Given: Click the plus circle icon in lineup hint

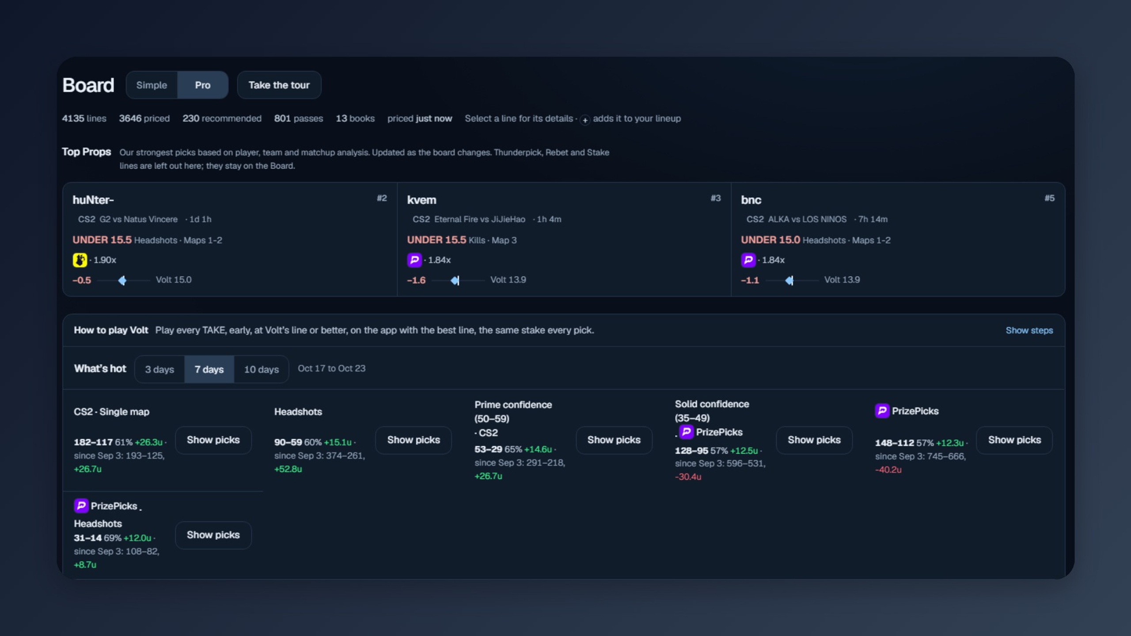Looking at the screenshot, I should (x=585, y=120).
